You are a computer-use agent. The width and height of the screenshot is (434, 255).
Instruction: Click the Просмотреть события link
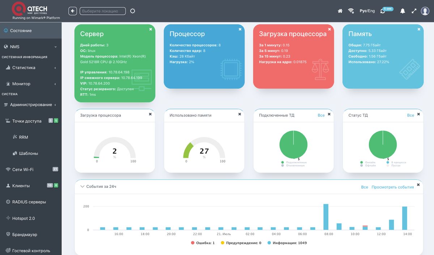tap(392, 187)
